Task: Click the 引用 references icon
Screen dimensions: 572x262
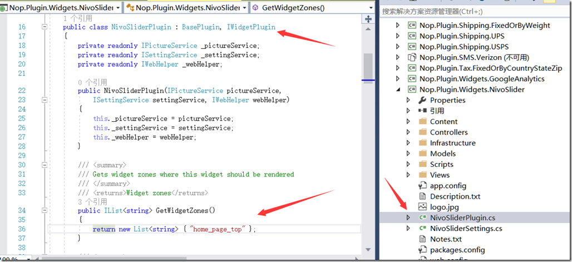Action: click(422, 111)
